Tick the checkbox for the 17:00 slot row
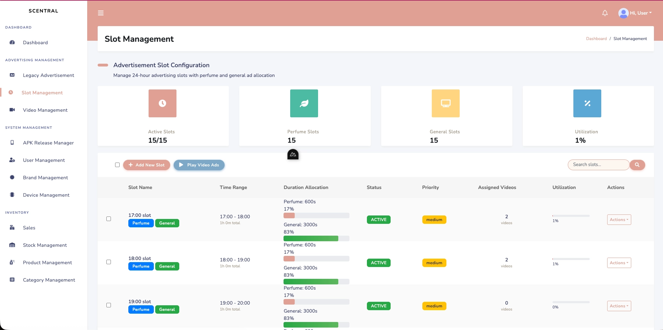The image size is (663, 330). tap(108, 219)
